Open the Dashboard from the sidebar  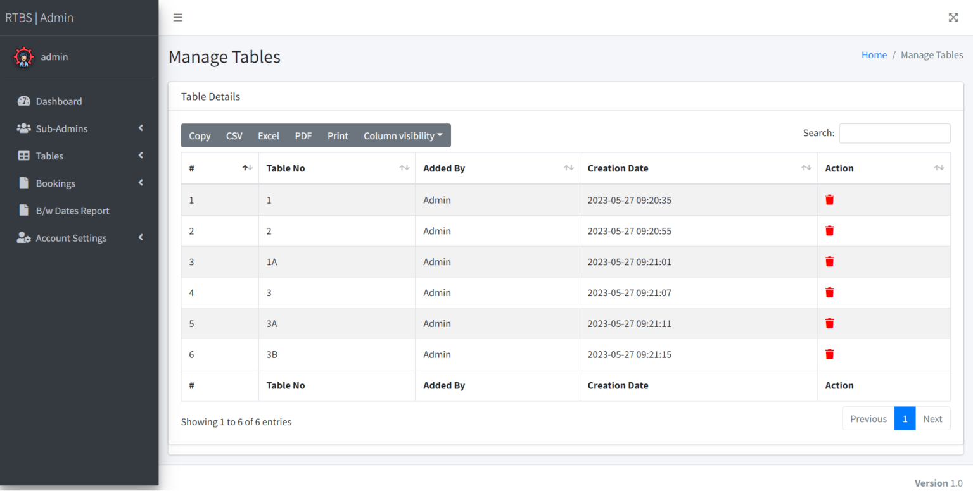click(x=24, y=101)
